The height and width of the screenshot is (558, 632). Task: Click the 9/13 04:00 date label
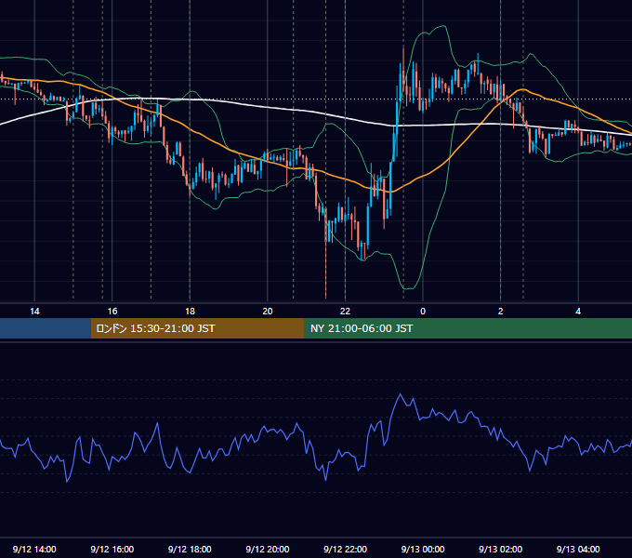pos(578,549)
